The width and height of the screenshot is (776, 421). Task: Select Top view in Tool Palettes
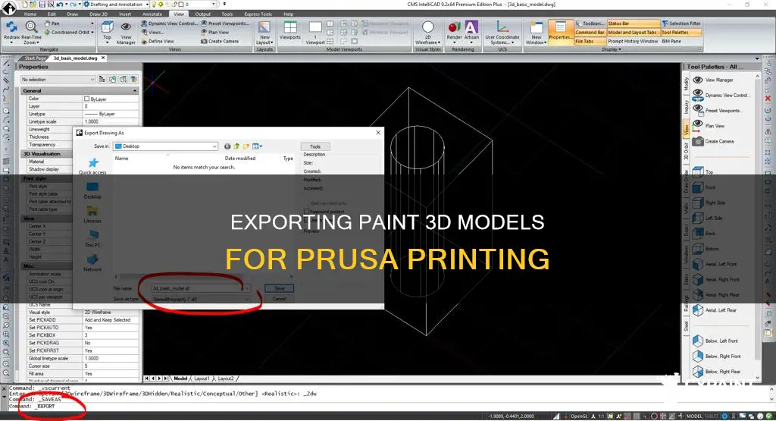(x=702, y=172)
